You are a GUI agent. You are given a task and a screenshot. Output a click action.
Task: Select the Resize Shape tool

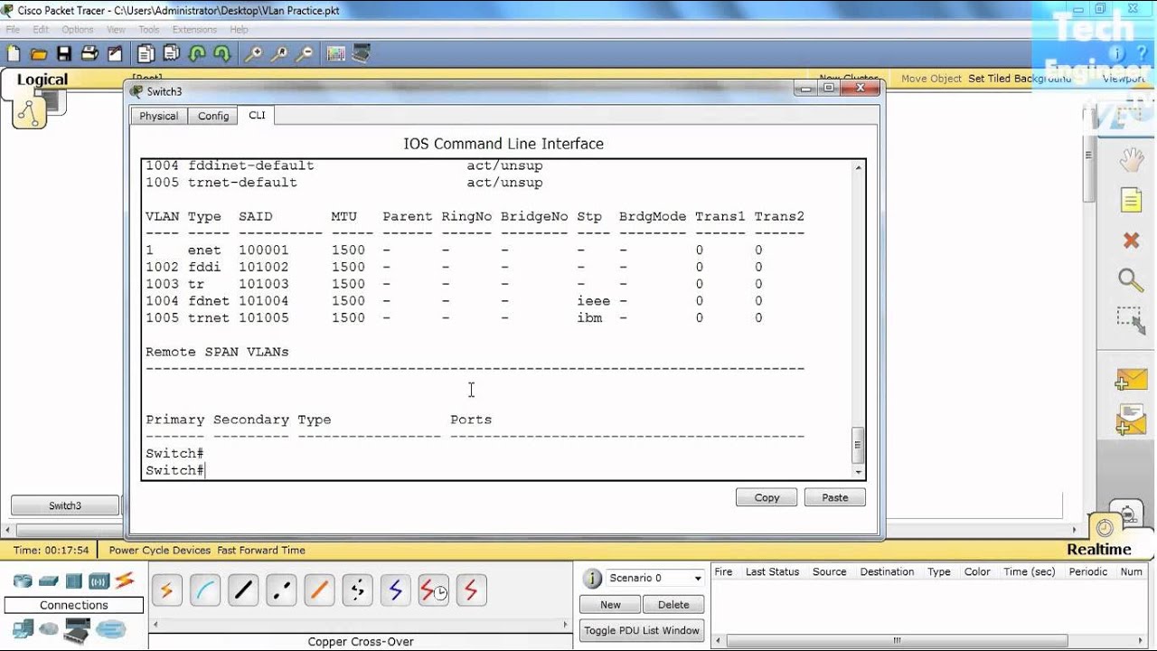click(x=1131, y=320)
